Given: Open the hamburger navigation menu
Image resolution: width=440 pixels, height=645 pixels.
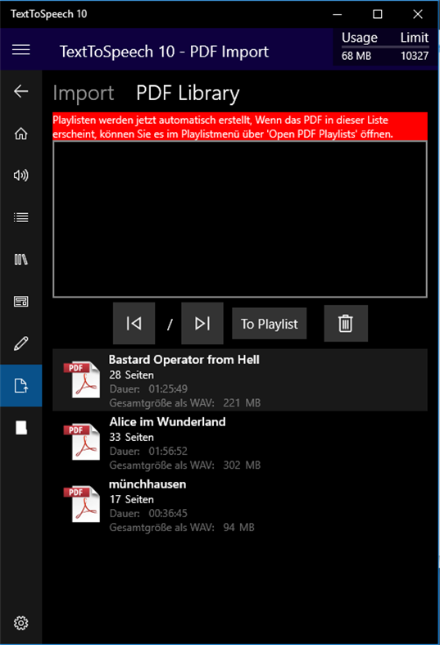Looking at the screenshot, I should [x=21, y=50].
